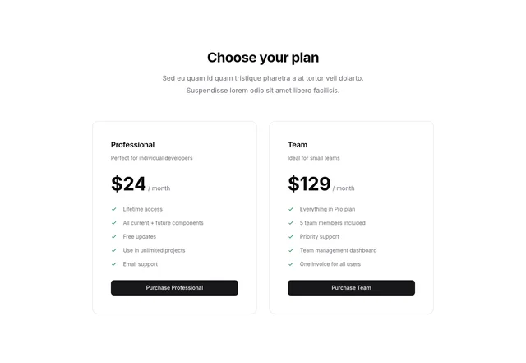Click the $129 price amount
Screen dimensions: 526x363
(x=309, y=184)
